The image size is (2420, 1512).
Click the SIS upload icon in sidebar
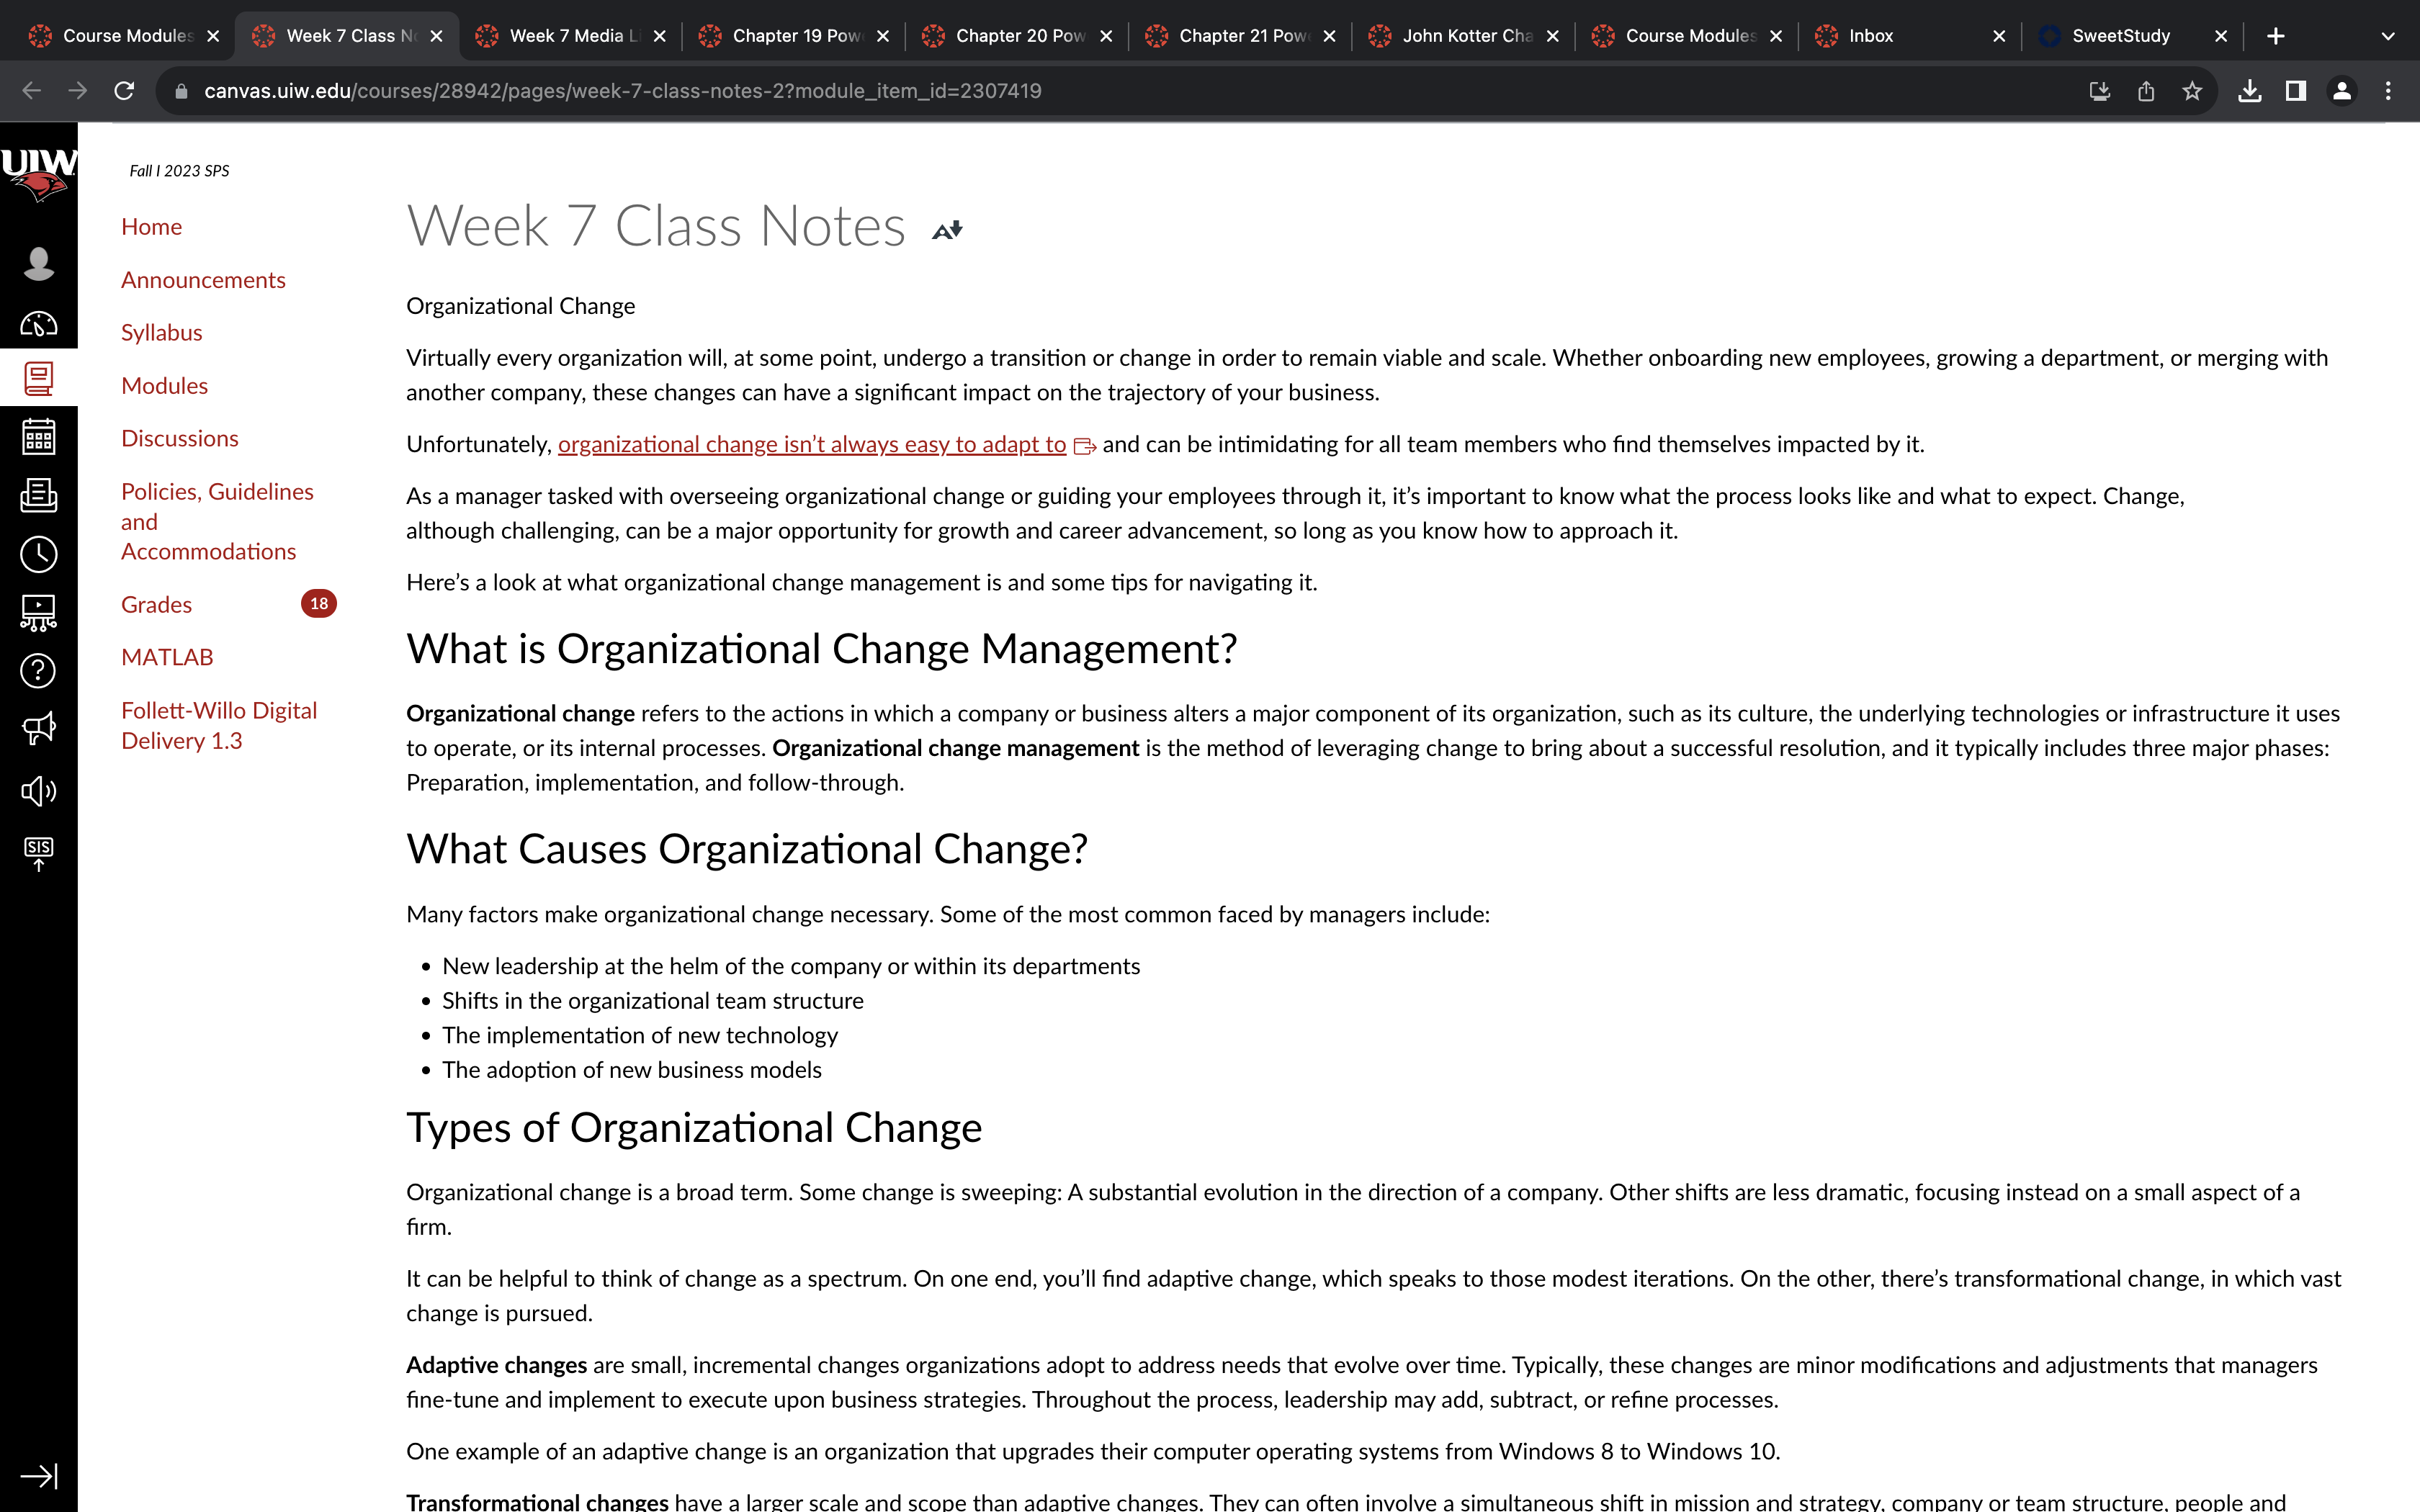[38, 854]
